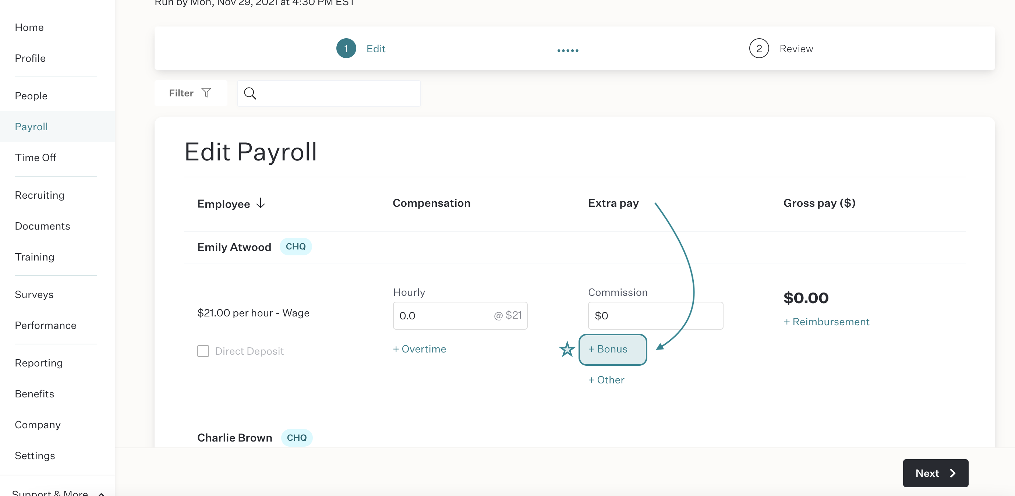This screenshot has width=1015, height=496.
Task: Click the funnel filter icon
Action: (206, 93)
